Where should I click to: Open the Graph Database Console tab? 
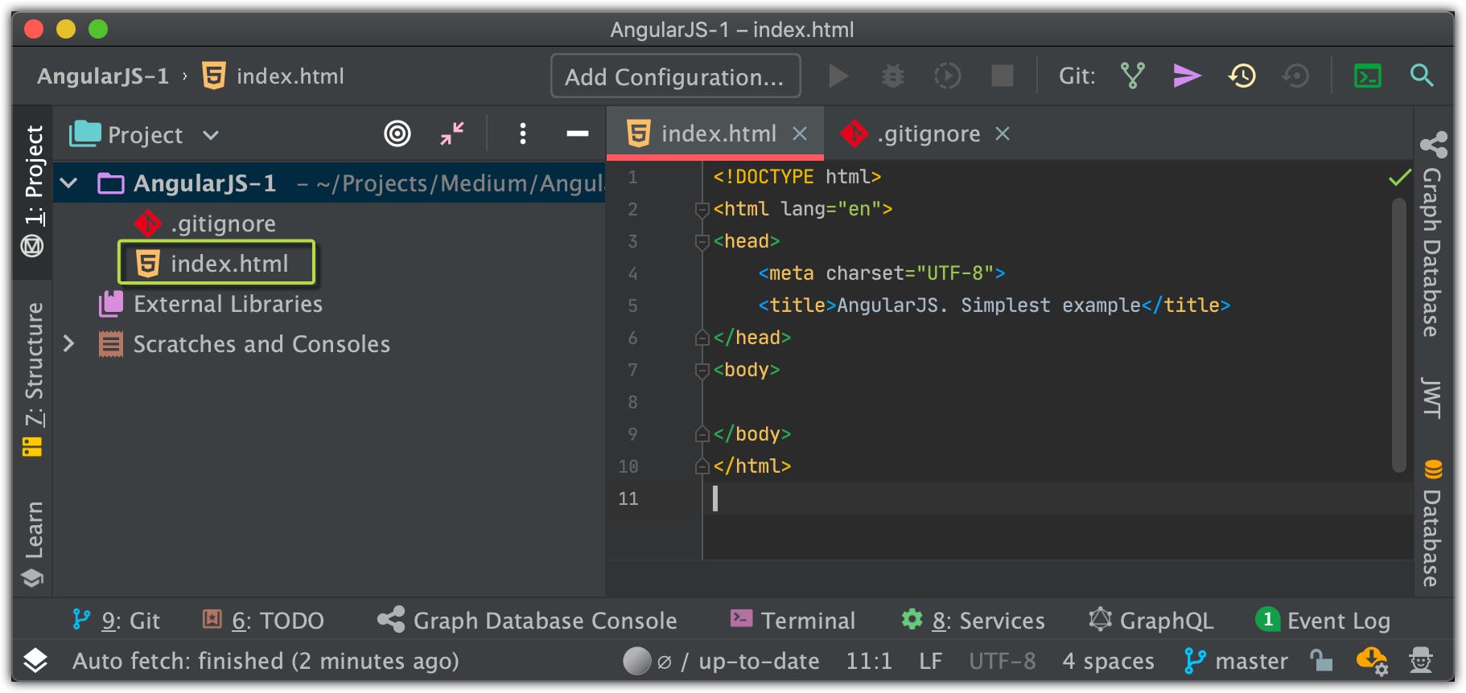pos(528,621)
